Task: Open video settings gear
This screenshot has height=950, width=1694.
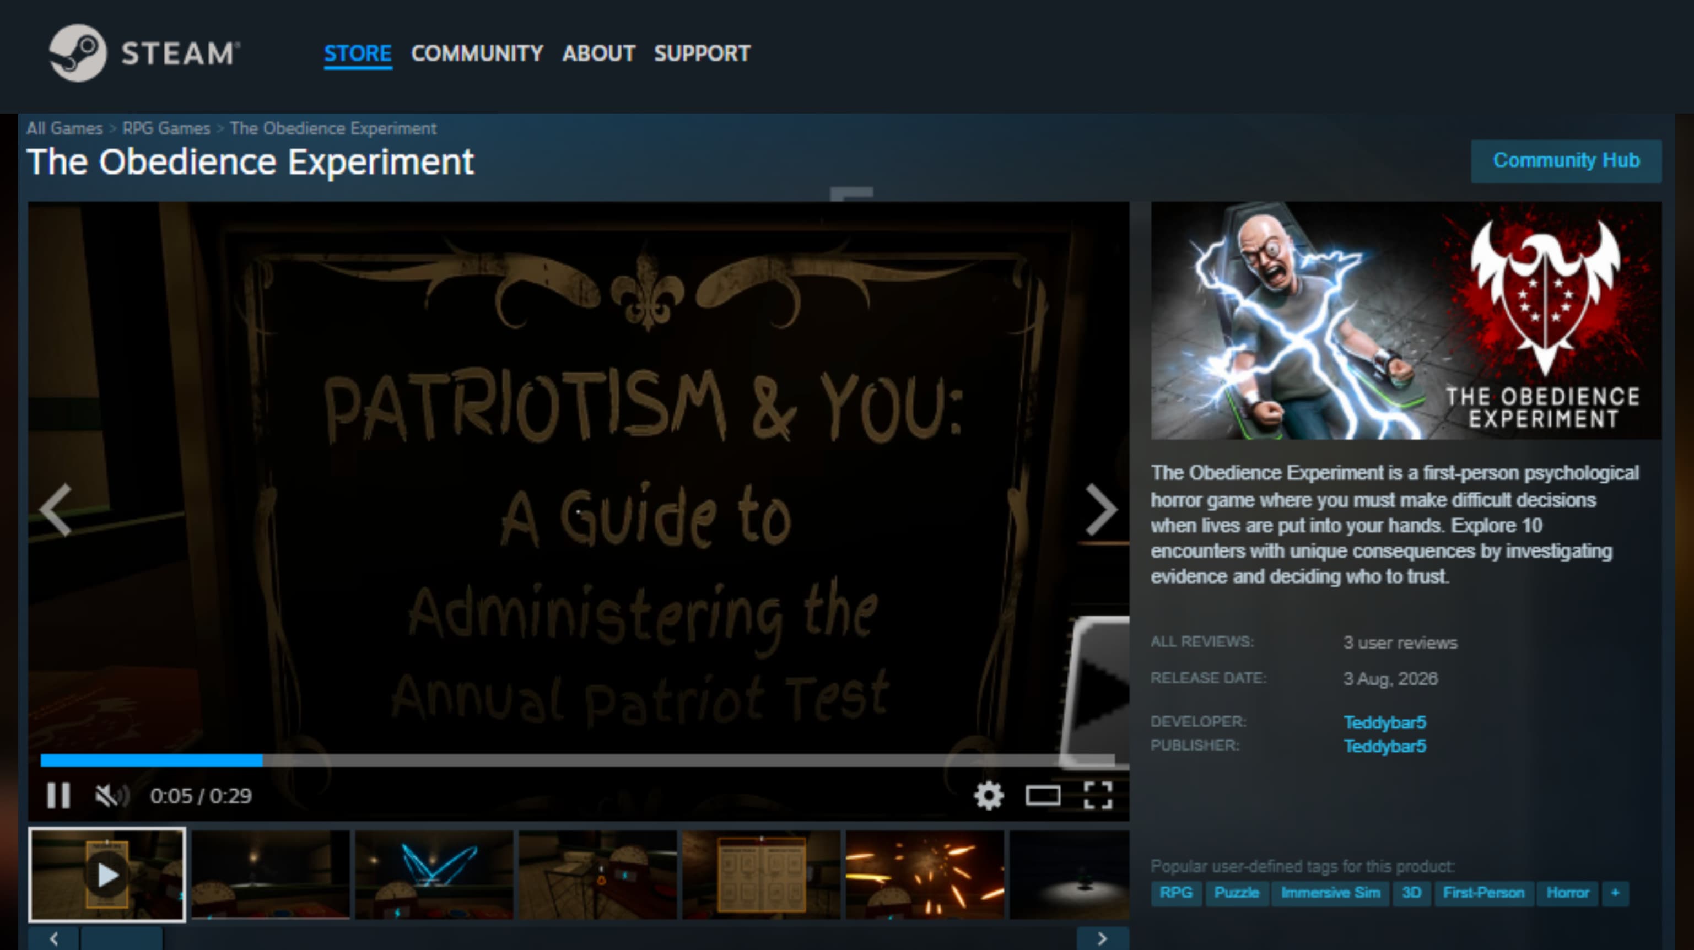Action: point(989,796)
